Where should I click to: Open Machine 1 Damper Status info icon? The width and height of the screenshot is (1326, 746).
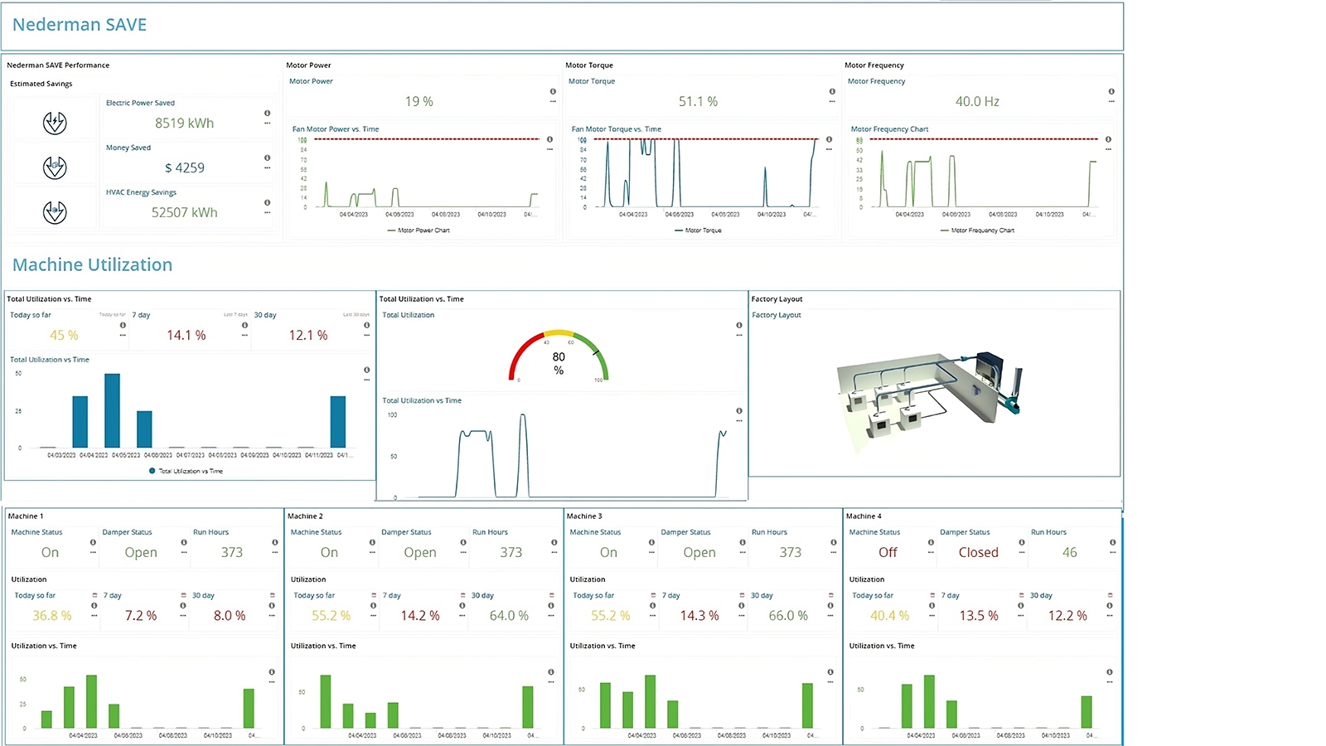pos(184,543)
